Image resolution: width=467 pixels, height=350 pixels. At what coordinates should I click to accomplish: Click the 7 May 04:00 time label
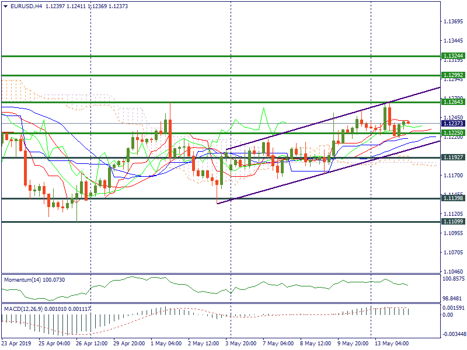click(278, 344)
